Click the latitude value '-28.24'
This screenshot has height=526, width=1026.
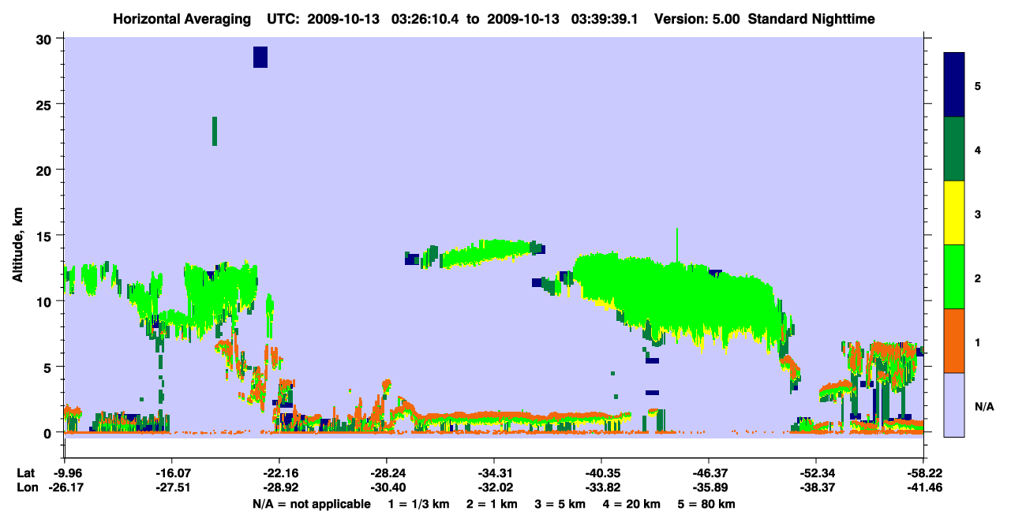387,473
